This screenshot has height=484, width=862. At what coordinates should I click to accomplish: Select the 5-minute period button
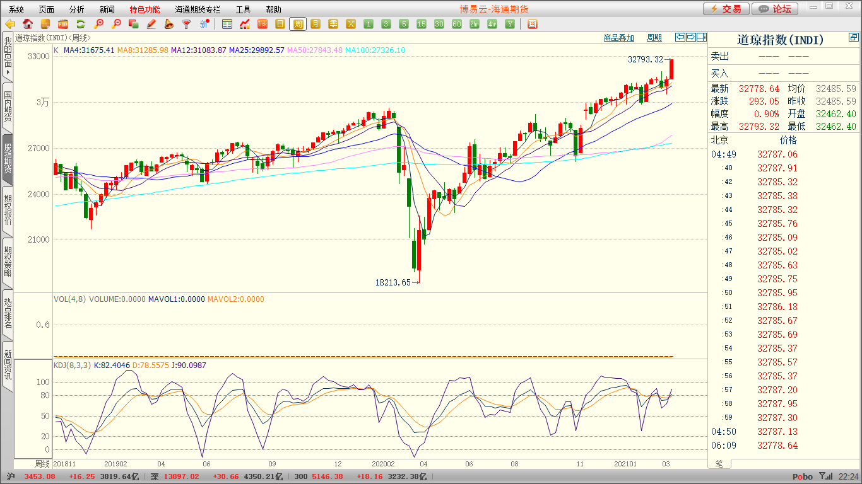click(404, 24)
